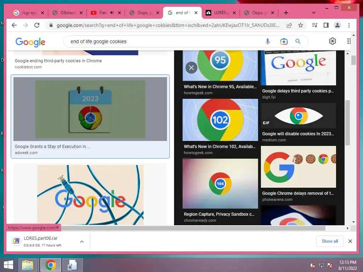Search by image with camera icon

(284, 41)
